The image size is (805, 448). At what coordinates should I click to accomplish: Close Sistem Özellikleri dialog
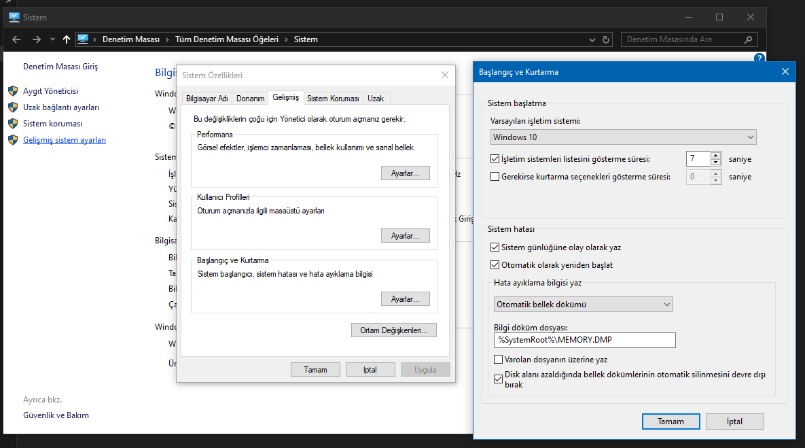pyautogui.click(x=444, y=75)
